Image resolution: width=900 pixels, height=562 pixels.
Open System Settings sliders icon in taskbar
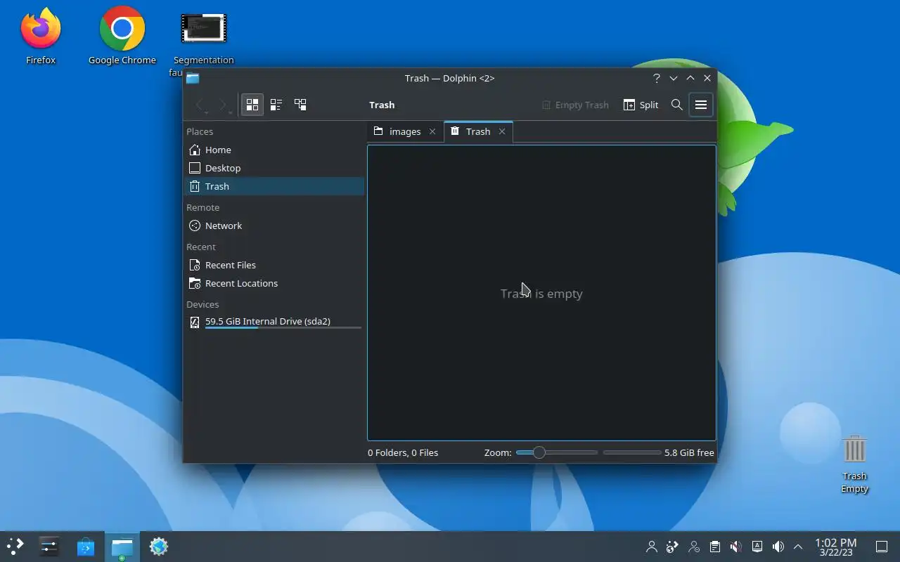click(x=49, y=546)
